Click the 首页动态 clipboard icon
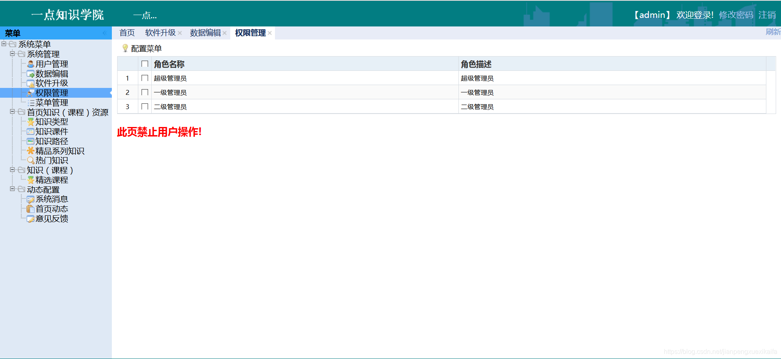Viewport: 781px width, 359px height. [x=31, y=209]
